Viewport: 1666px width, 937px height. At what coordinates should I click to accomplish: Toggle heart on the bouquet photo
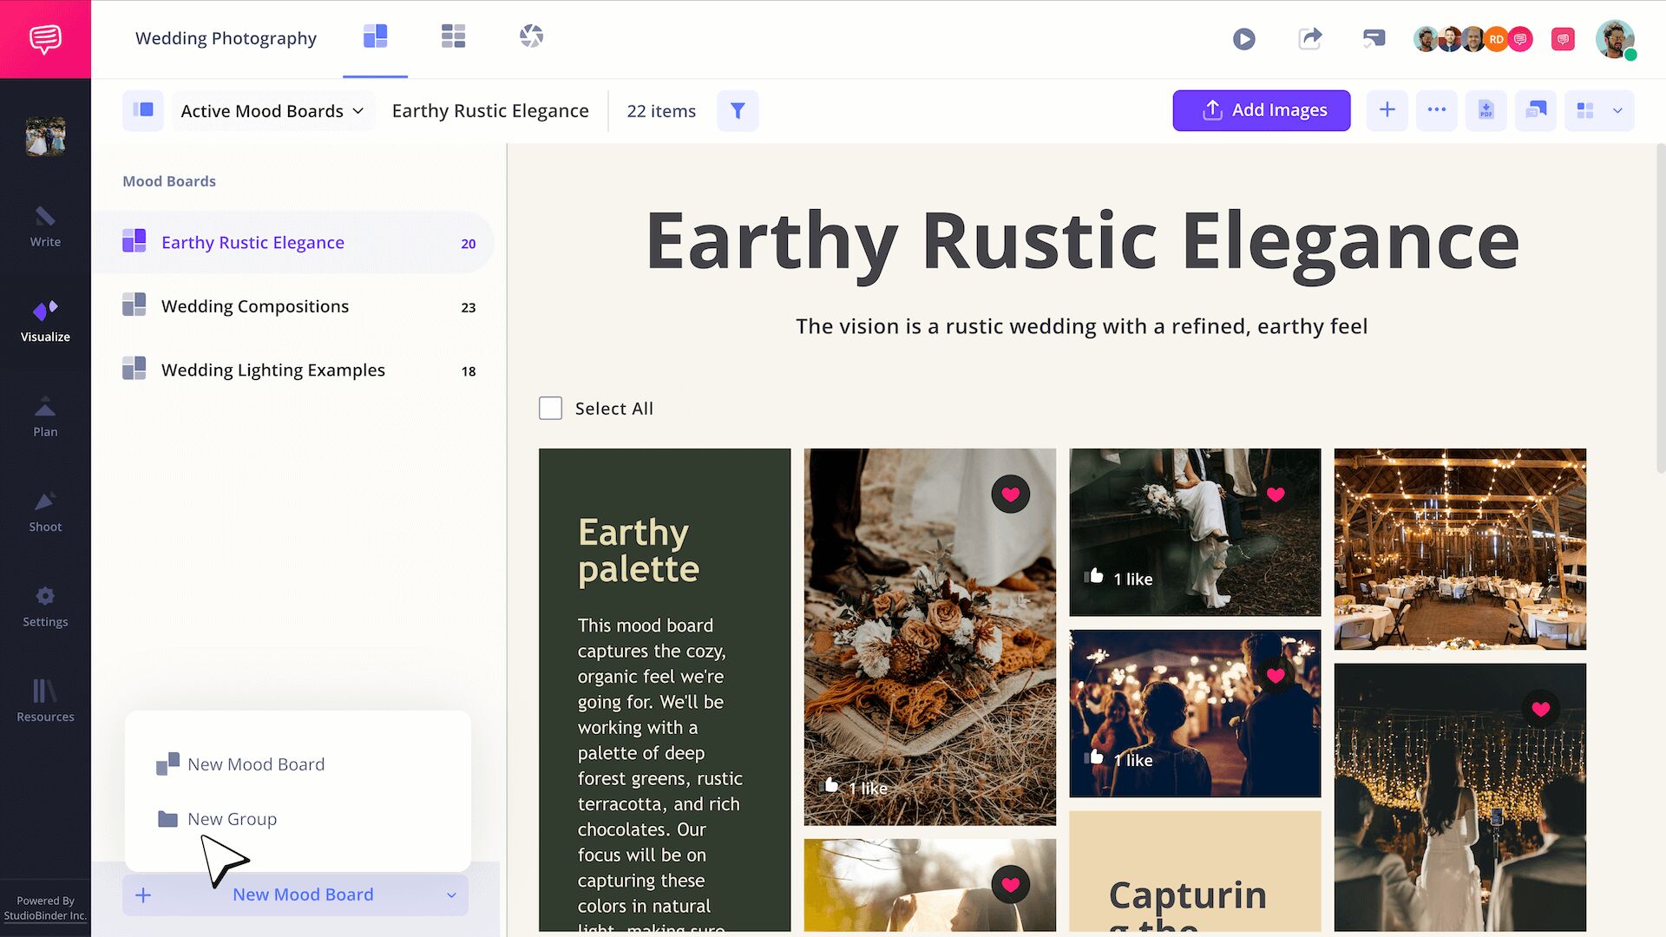pos(1010,495)
